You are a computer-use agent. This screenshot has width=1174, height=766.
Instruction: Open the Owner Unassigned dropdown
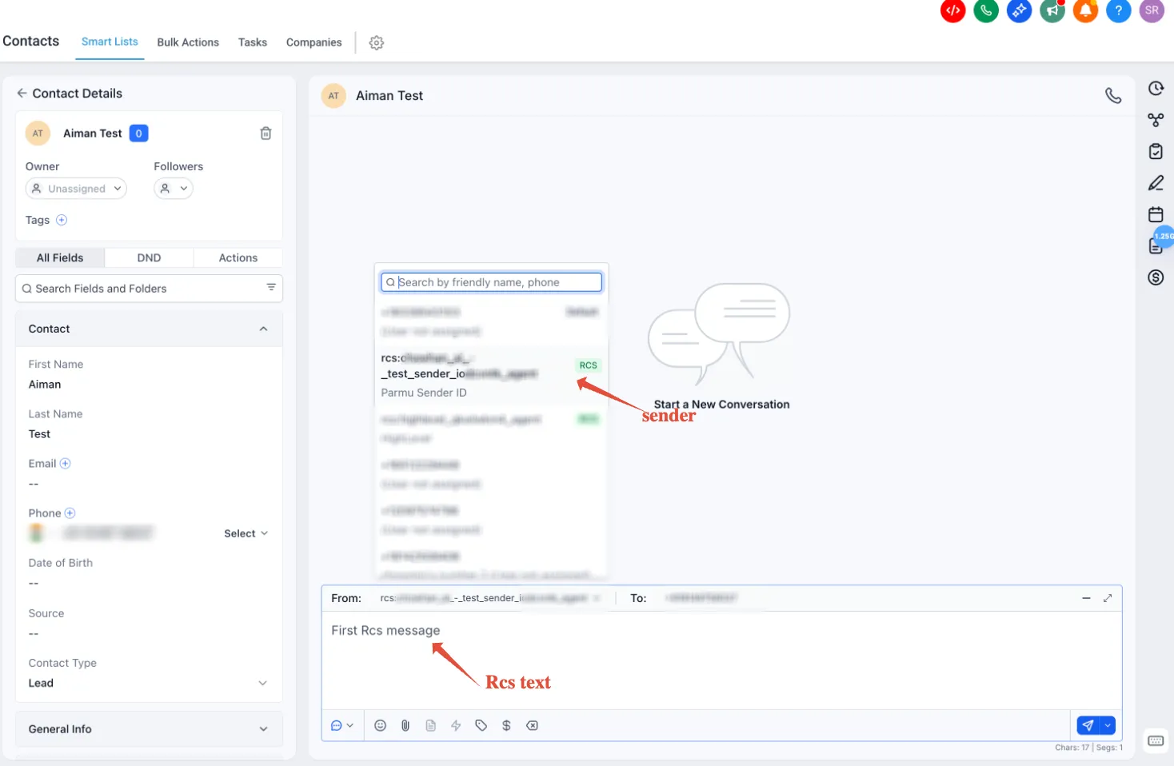(76, 189)
